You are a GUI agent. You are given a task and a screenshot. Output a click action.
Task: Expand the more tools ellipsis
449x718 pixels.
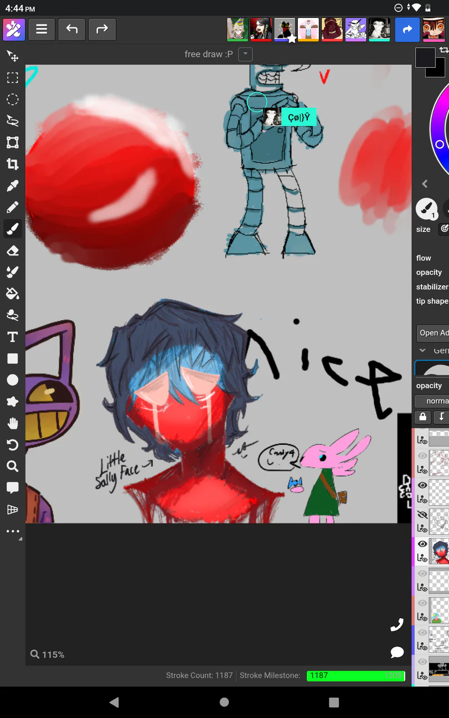(x=12, y=531)
